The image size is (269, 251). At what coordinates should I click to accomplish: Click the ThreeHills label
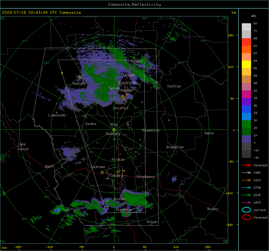[x=150, y=130]
